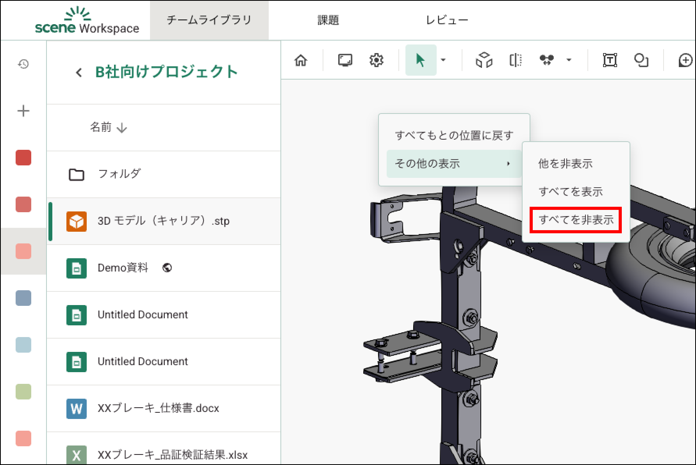Select the topmost red workspace swatch
The width and height of the screenshot is (696, 465).
(x=23, y=158)
